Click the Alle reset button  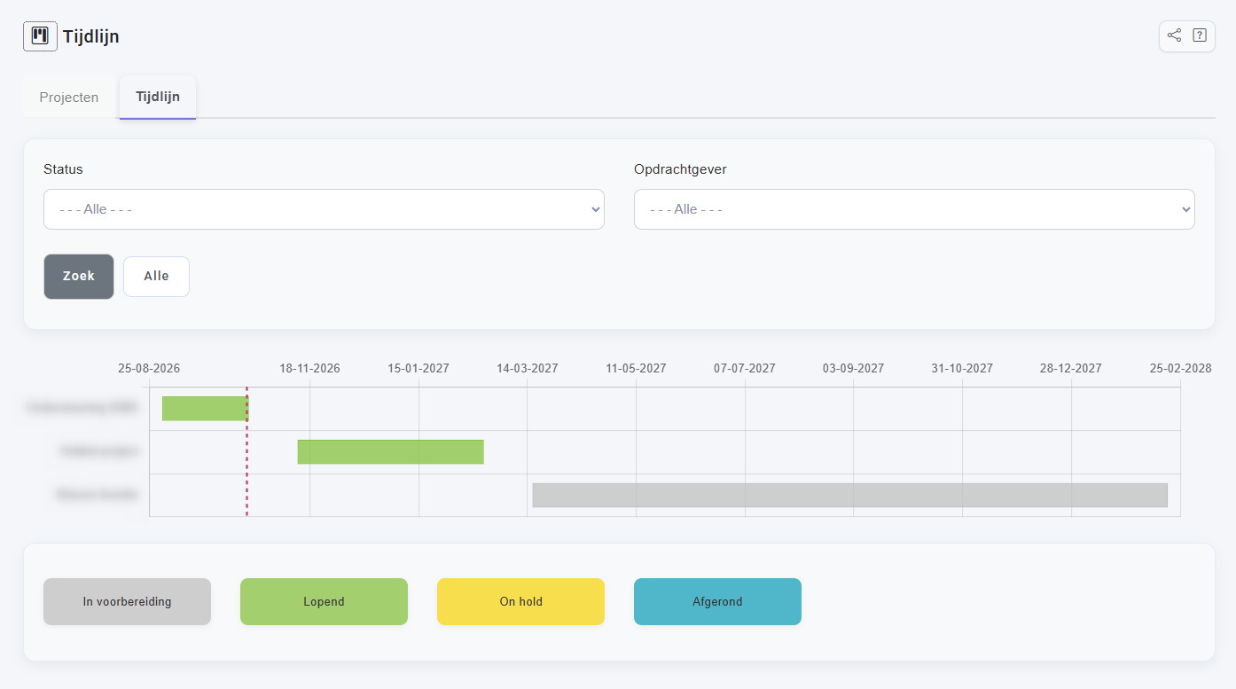click(x=156, y=277)
